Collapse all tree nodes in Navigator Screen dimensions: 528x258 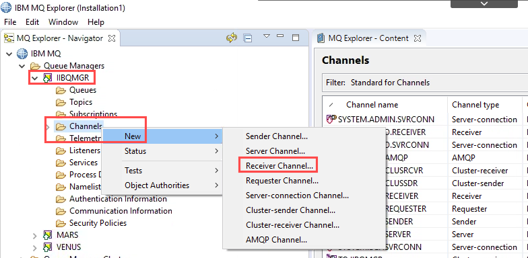click(x=248, y=38)
